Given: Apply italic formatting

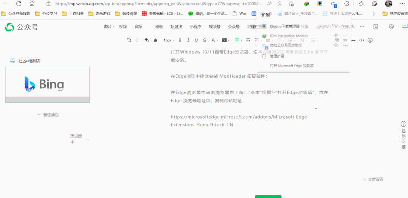Looking at the screenshot, I should (x=188, y=40).
